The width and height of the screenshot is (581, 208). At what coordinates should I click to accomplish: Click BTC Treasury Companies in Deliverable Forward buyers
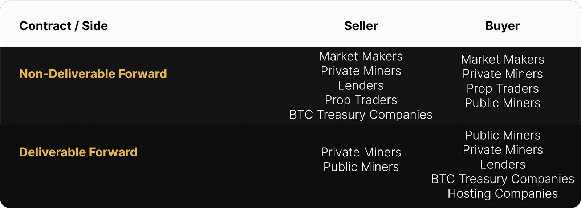[x=503, y=179]
